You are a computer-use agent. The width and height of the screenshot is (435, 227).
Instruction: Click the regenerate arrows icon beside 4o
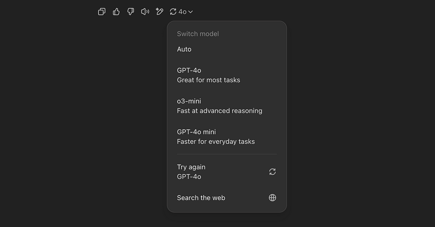(x=173, y=12)
